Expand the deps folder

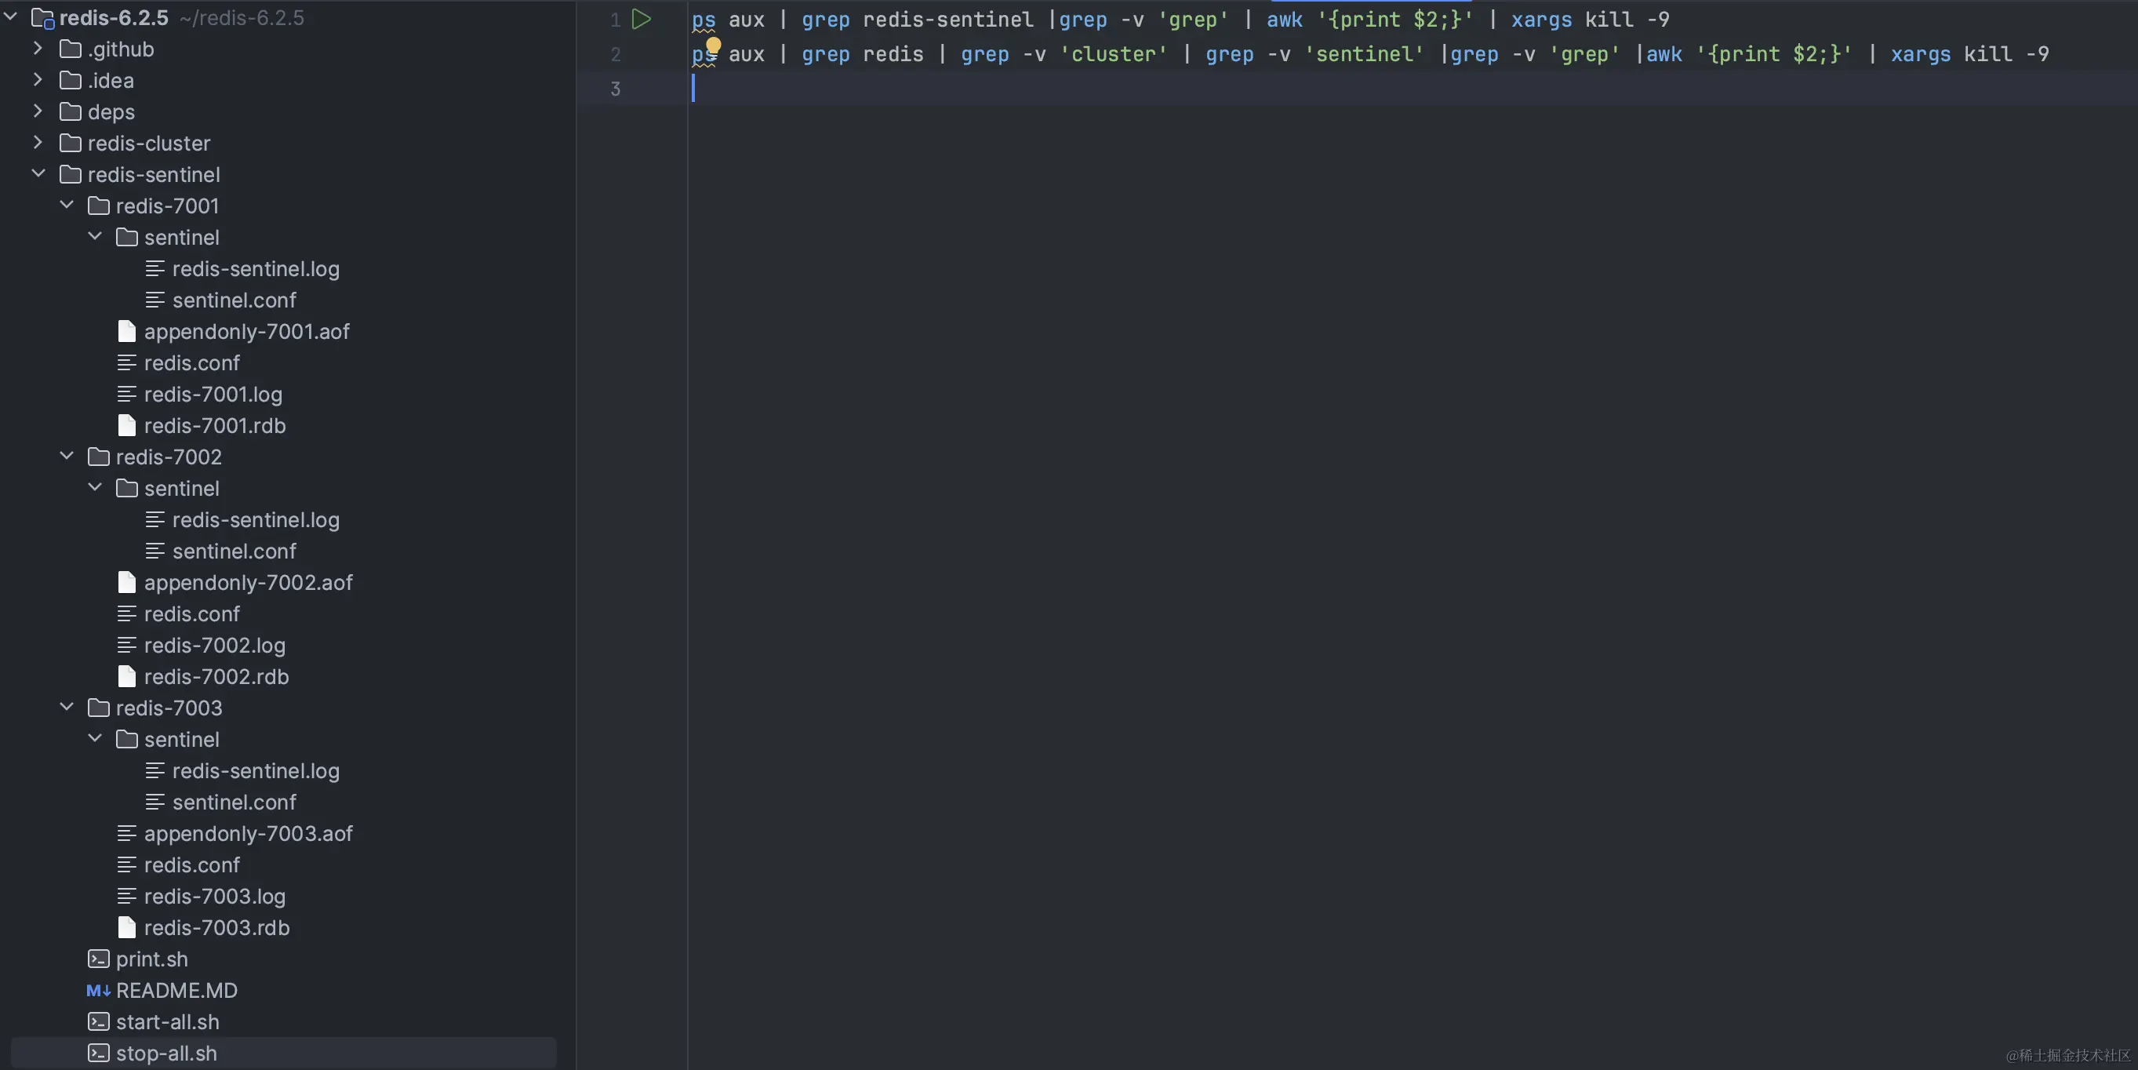[38, 111]
